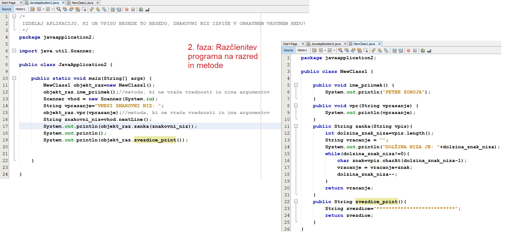The image size is (509, 236).
Task: Start macro recording in right editor toolbar
Action: [409, 50]
